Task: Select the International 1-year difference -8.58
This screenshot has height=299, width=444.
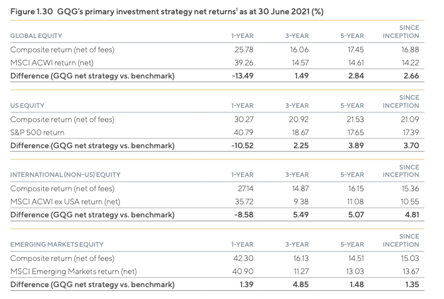Action: click(x=235, y=216)
